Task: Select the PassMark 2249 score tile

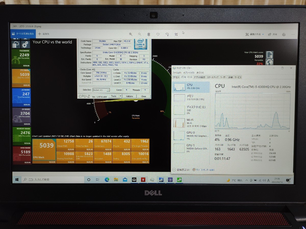Action: pos(21,58)
